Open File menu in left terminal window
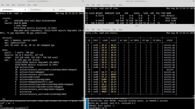This screenshot has height=109, width=195. pos(2,5)
